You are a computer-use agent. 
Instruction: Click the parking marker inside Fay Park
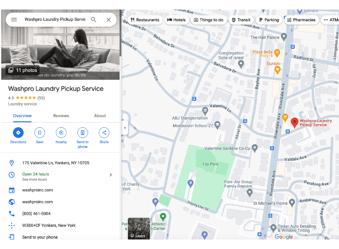190,184
